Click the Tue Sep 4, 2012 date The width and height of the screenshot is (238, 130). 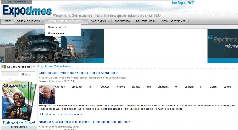click(x=183, y=3)
